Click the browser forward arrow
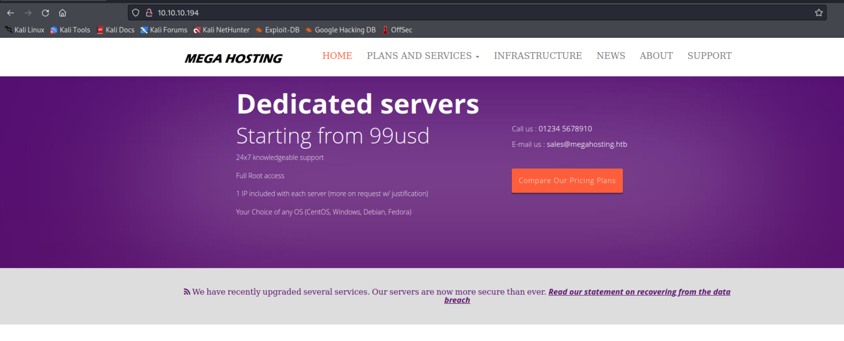The height and width of the screenshot is (341, 844). click(28, 13)
